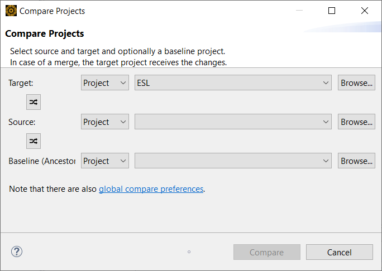Expand the empty Baseline project combo box
The width and height of the screenshot is (382, 271).
[233, 161]
